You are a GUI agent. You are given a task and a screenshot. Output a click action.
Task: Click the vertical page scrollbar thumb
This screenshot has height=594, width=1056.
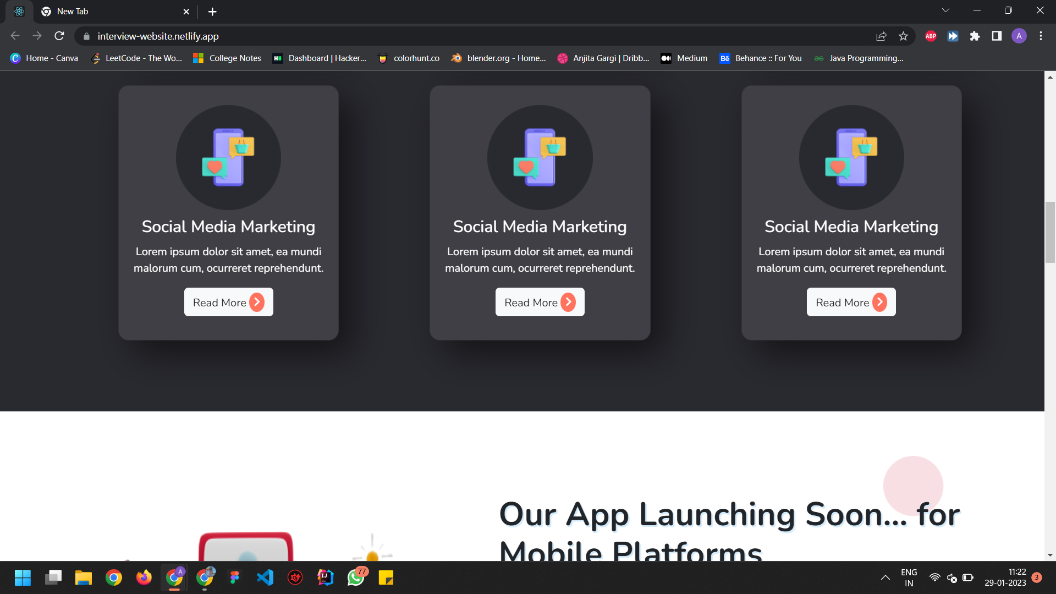pyautogui.click(x=1050, y=232)
